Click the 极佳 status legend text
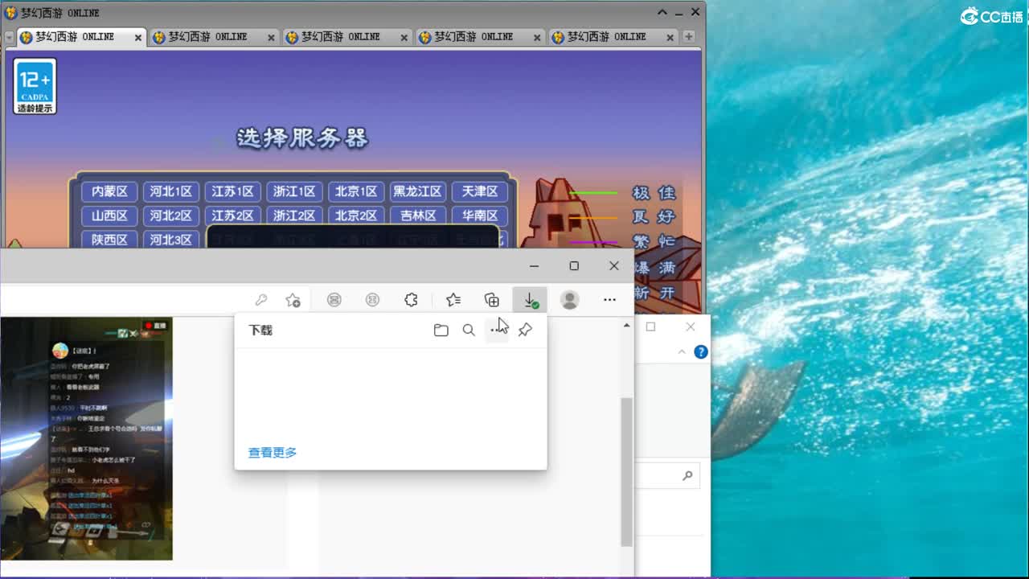The height and width of the screenshot is (579, 1029). click(654, 193)
